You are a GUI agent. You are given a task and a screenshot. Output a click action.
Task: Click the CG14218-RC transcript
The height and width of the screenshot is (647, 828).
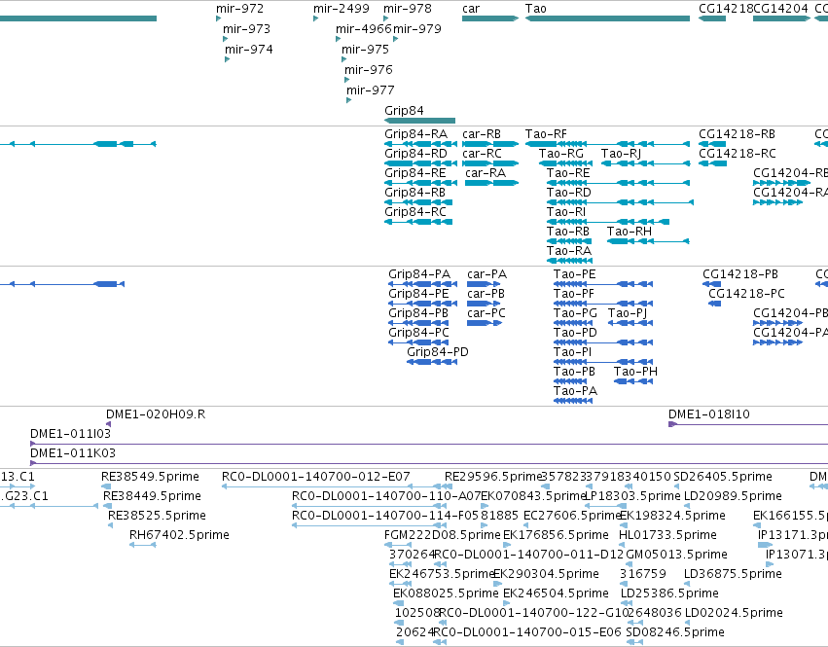coord(712,163)
